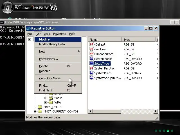Choose Find Next
The image size is (180, 135).
pos(58,90)
